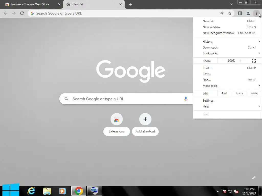
Task: Click the magnifier icon in the search box
Action: click(x=66, y=99)
